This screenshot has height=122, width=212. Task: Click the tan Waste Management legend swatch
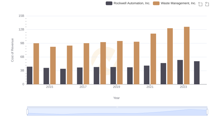[x=156, y=3]
